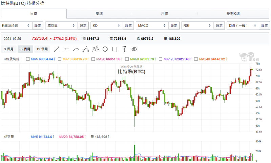Select the rectangle drawing tool
Screen dimensions: 271x163
point(114,49)
